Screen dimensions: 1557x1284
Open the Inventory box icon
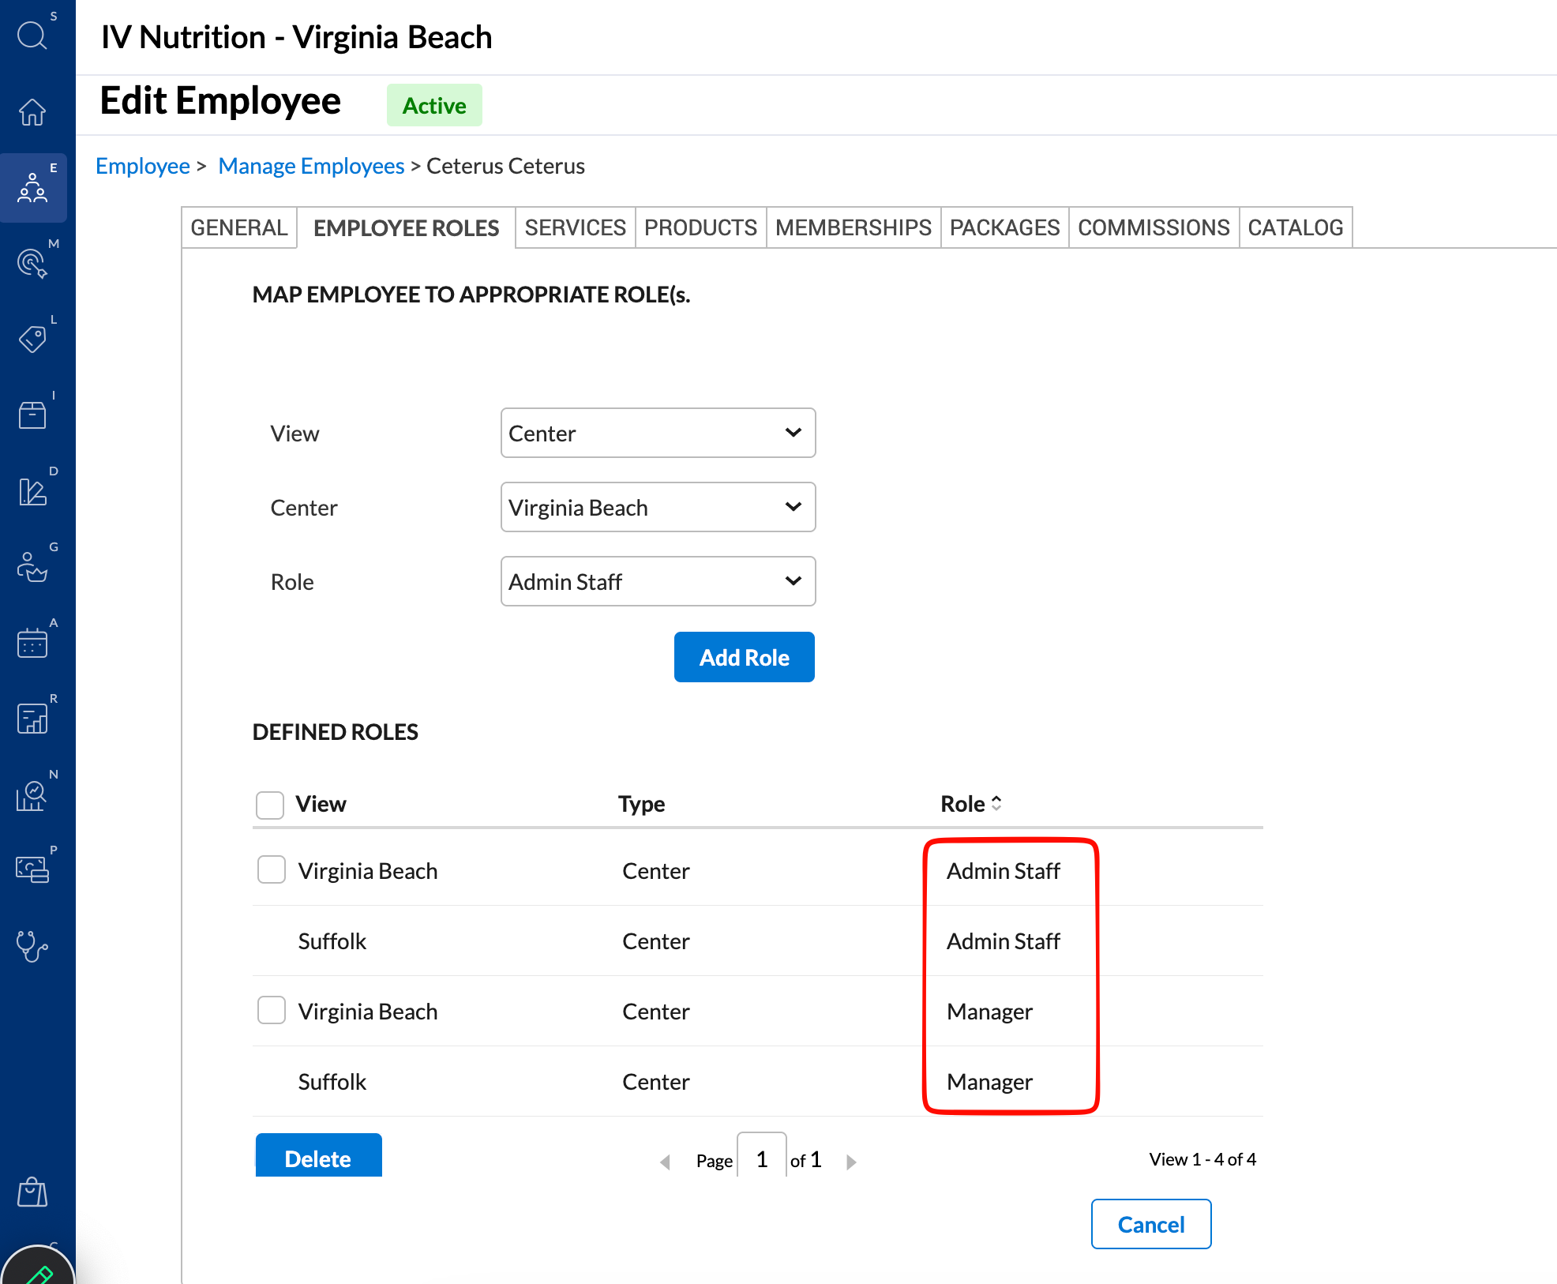[32, 415]
